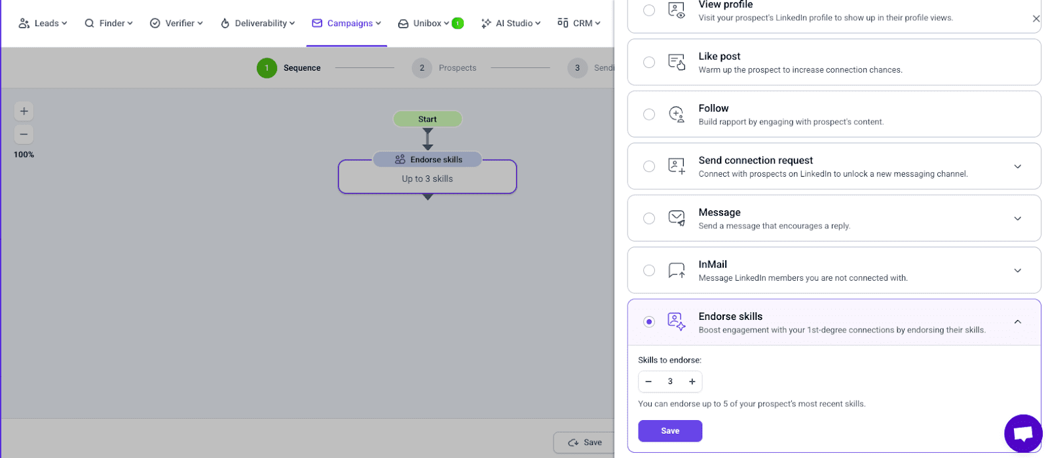Click the Message envelope icon
Image resolution: width=1048 pixels, height=458 pixels.
tap(677, 218)
